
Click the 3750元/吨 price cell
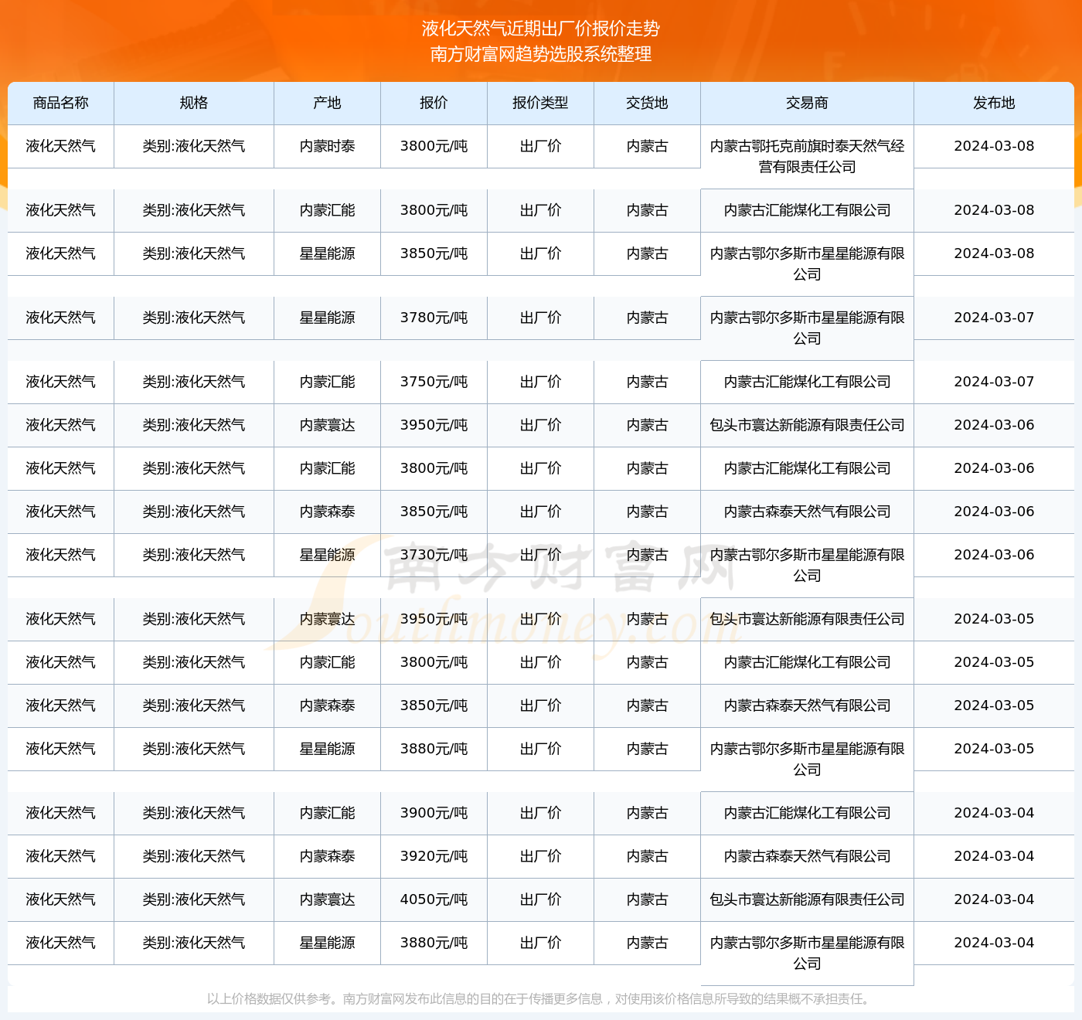[434, 382]
